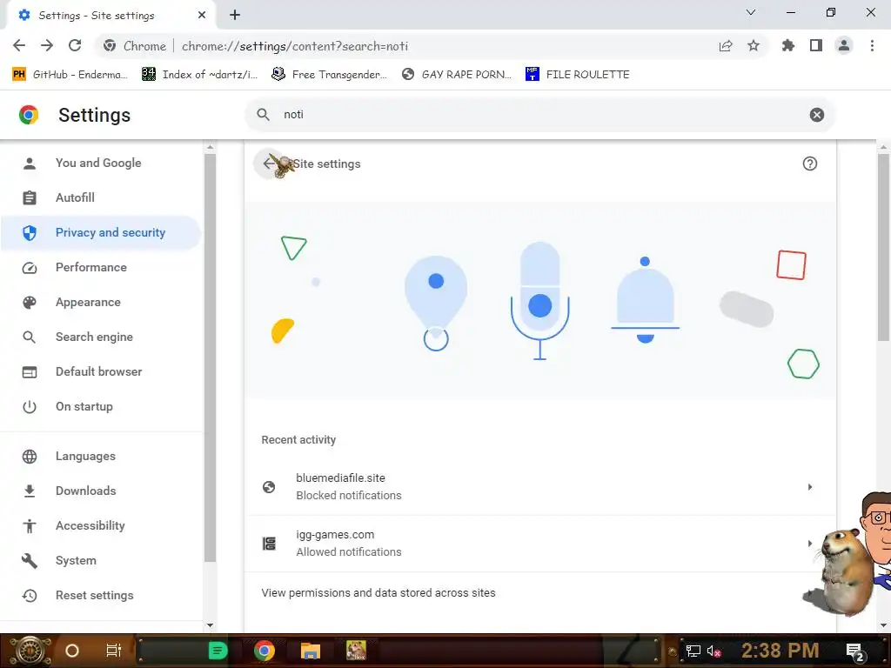Select Privacy and security

coord(101,232)
